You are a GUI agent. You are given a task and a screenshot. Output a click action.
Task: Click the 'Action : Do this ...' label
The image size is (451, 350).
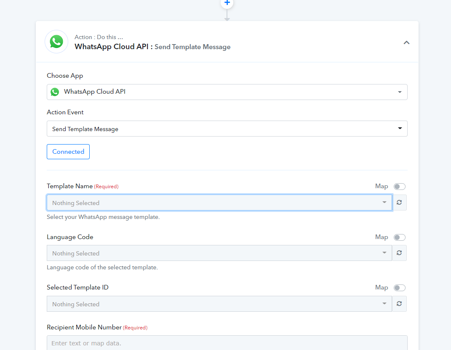click(x=99, y=37)
